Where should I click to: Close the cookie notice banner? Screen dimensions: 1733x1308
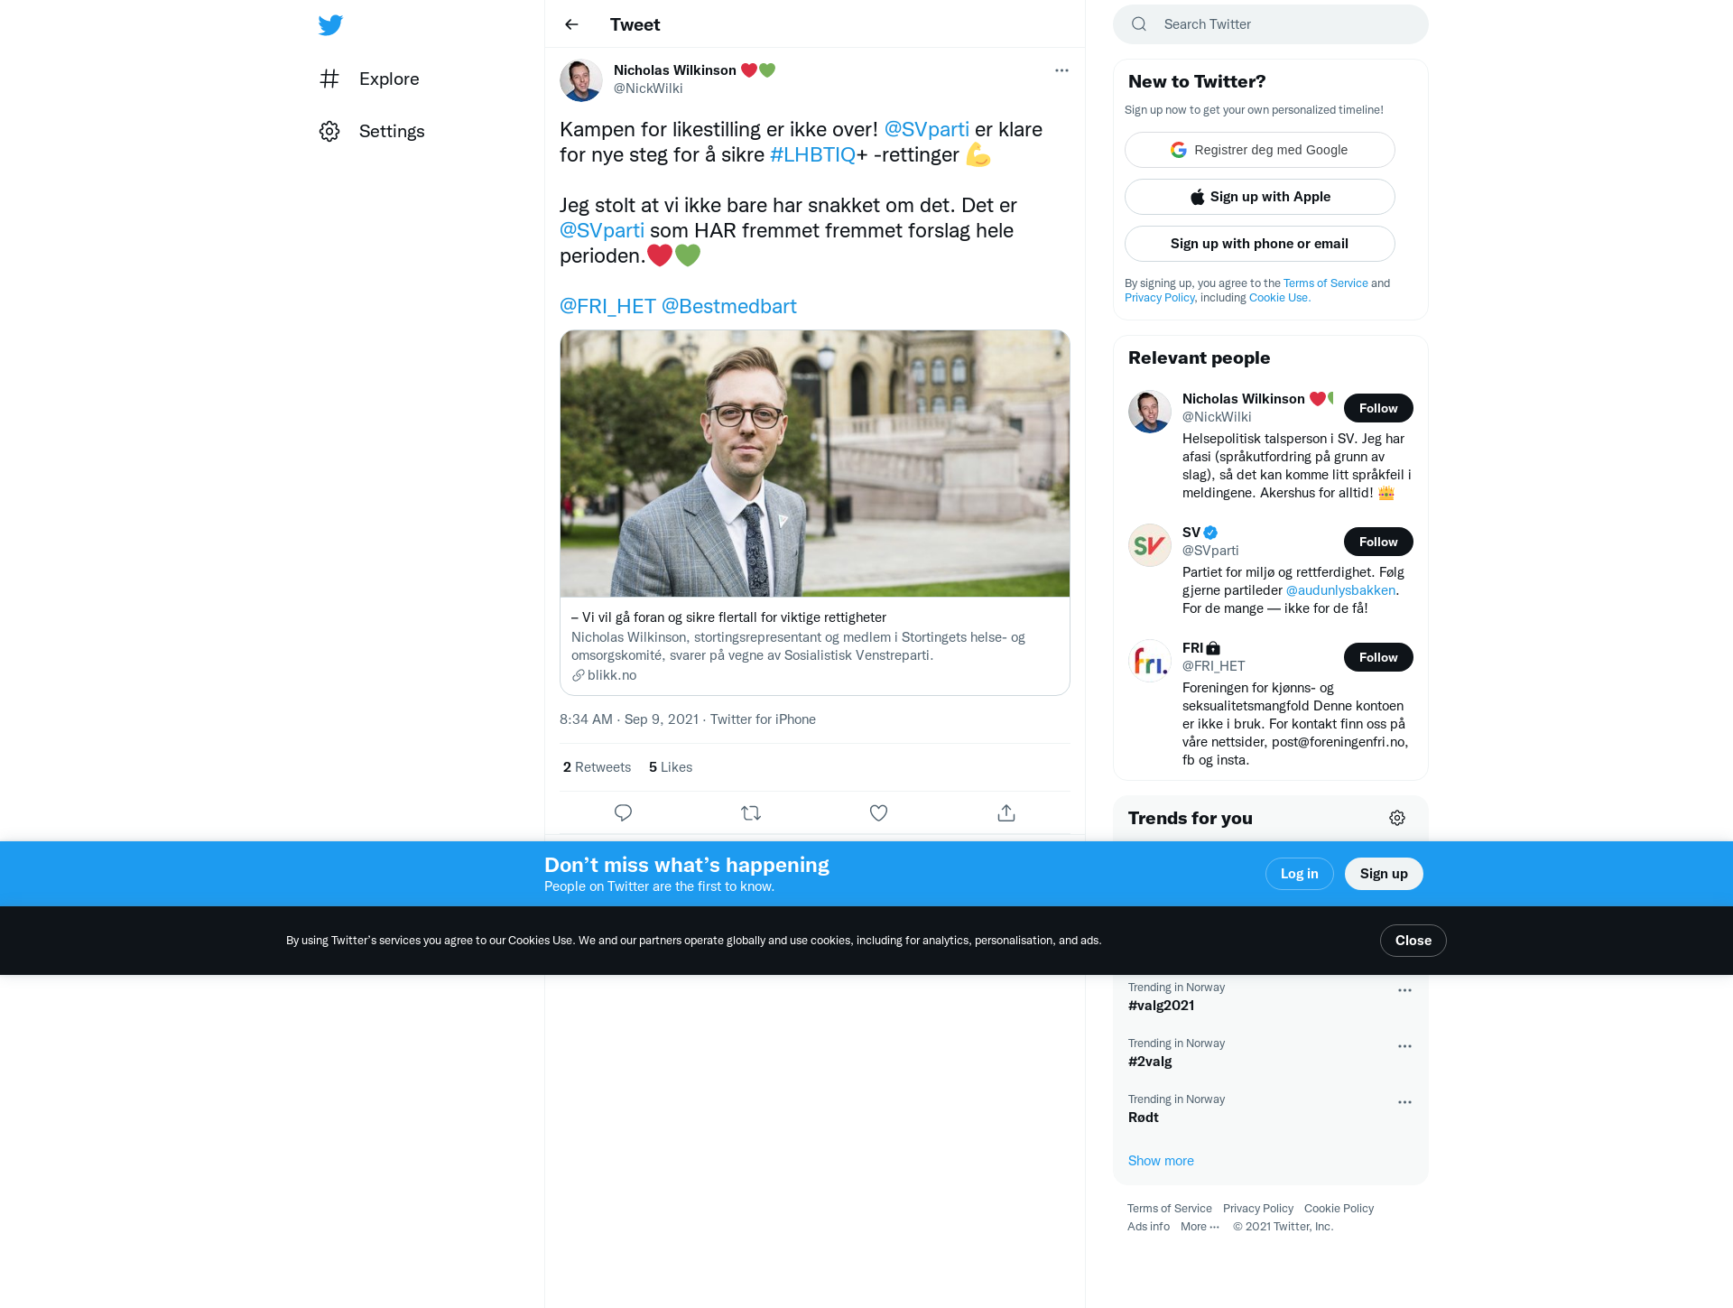(1413, 941)
